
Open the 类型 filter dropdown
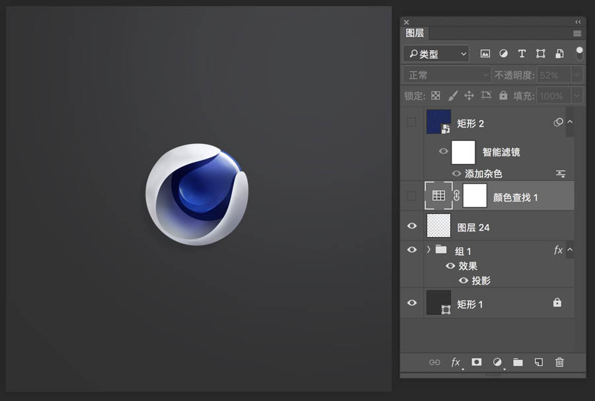pos(436,54)
